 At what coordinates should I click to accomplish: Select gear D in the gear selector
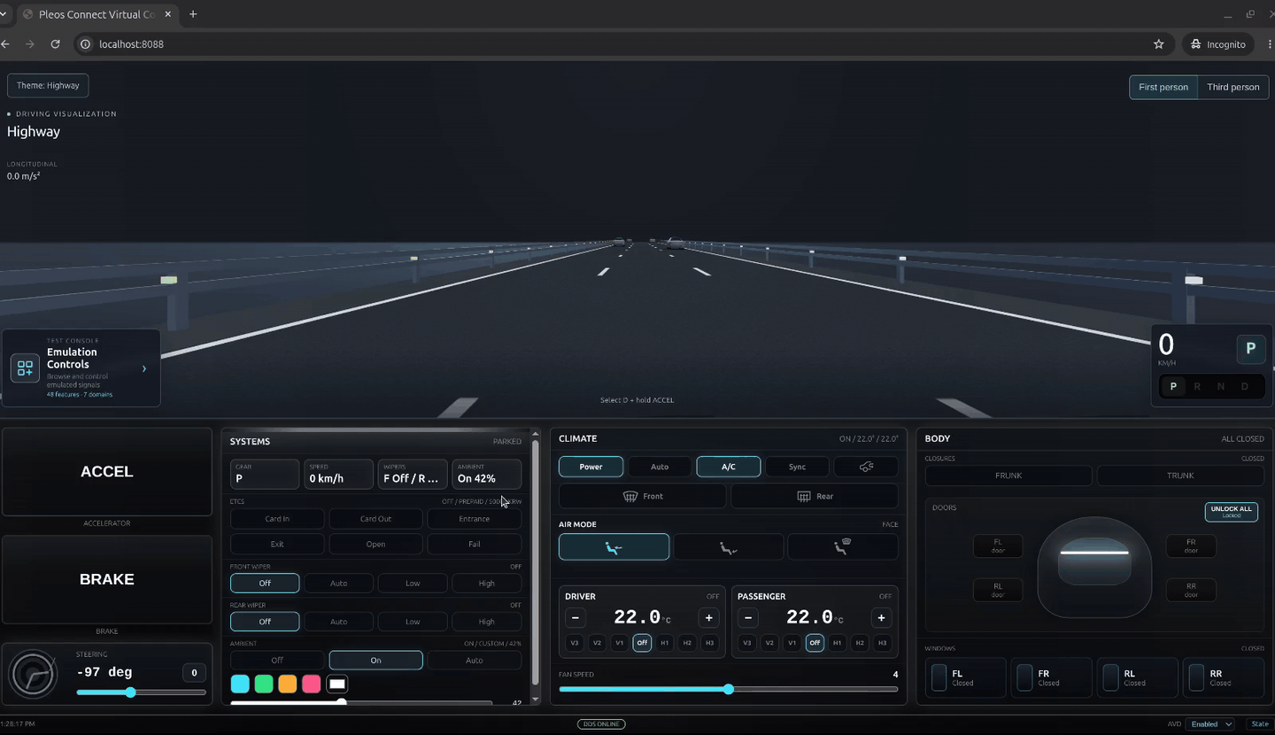(1244, 387)
